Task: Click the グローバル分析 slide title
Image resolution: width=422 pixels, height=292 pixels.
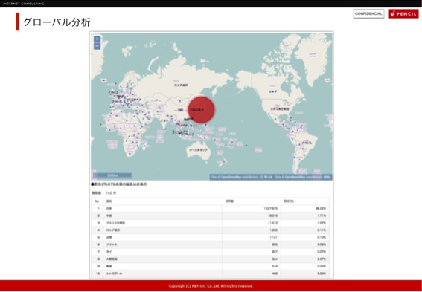Action: click(x=57, y=22)
